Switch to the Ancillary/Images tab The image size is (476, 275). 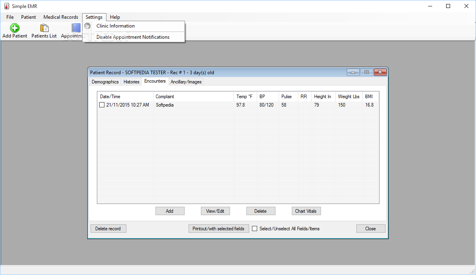[186, 82]
